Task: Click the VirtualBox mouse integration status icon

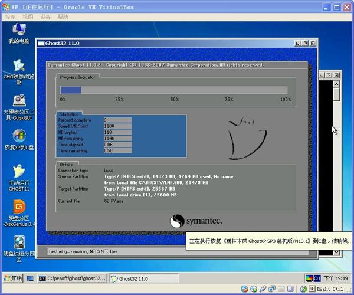Action: (303, 289)
